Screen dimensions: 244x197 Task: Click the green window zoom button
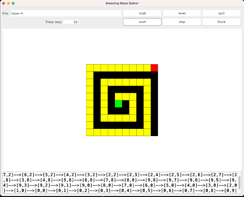(13, 3)
